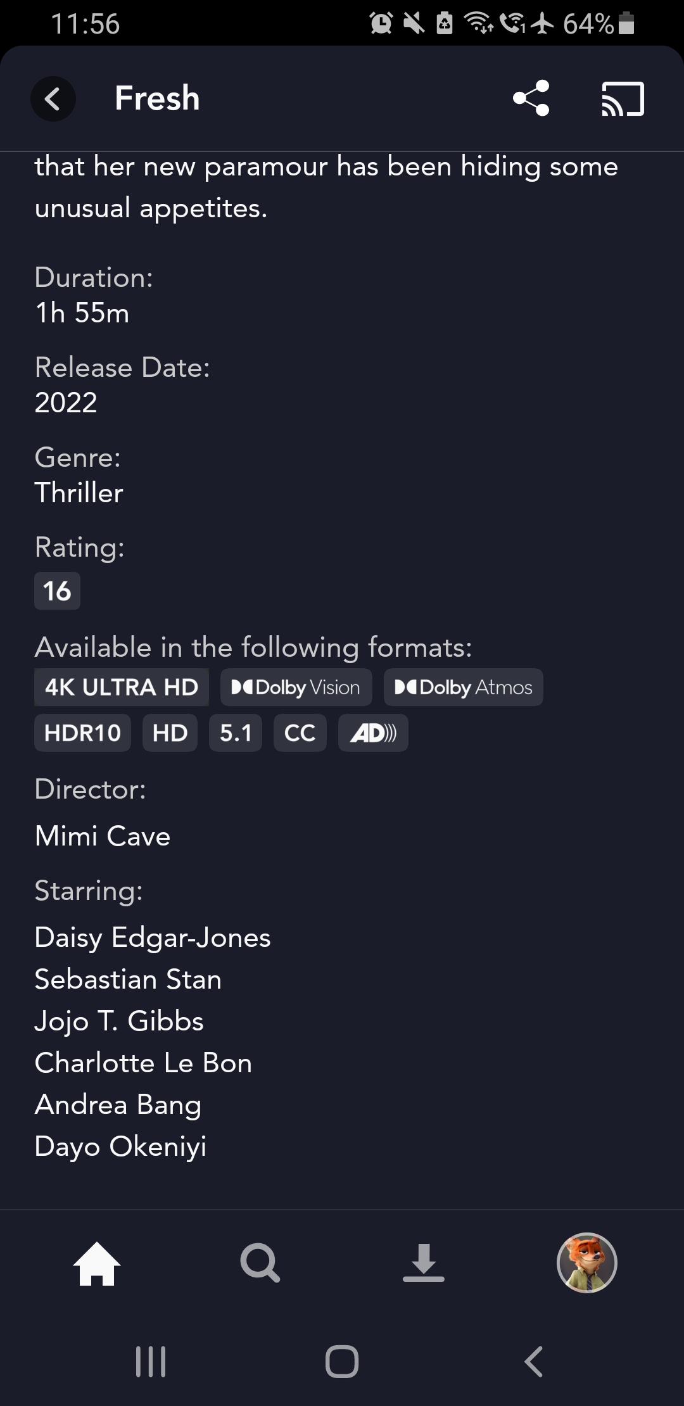Tap the Dolby Atmos badge
The height and width of the screenshot is (1406, 684).
[x=463, y=687]
